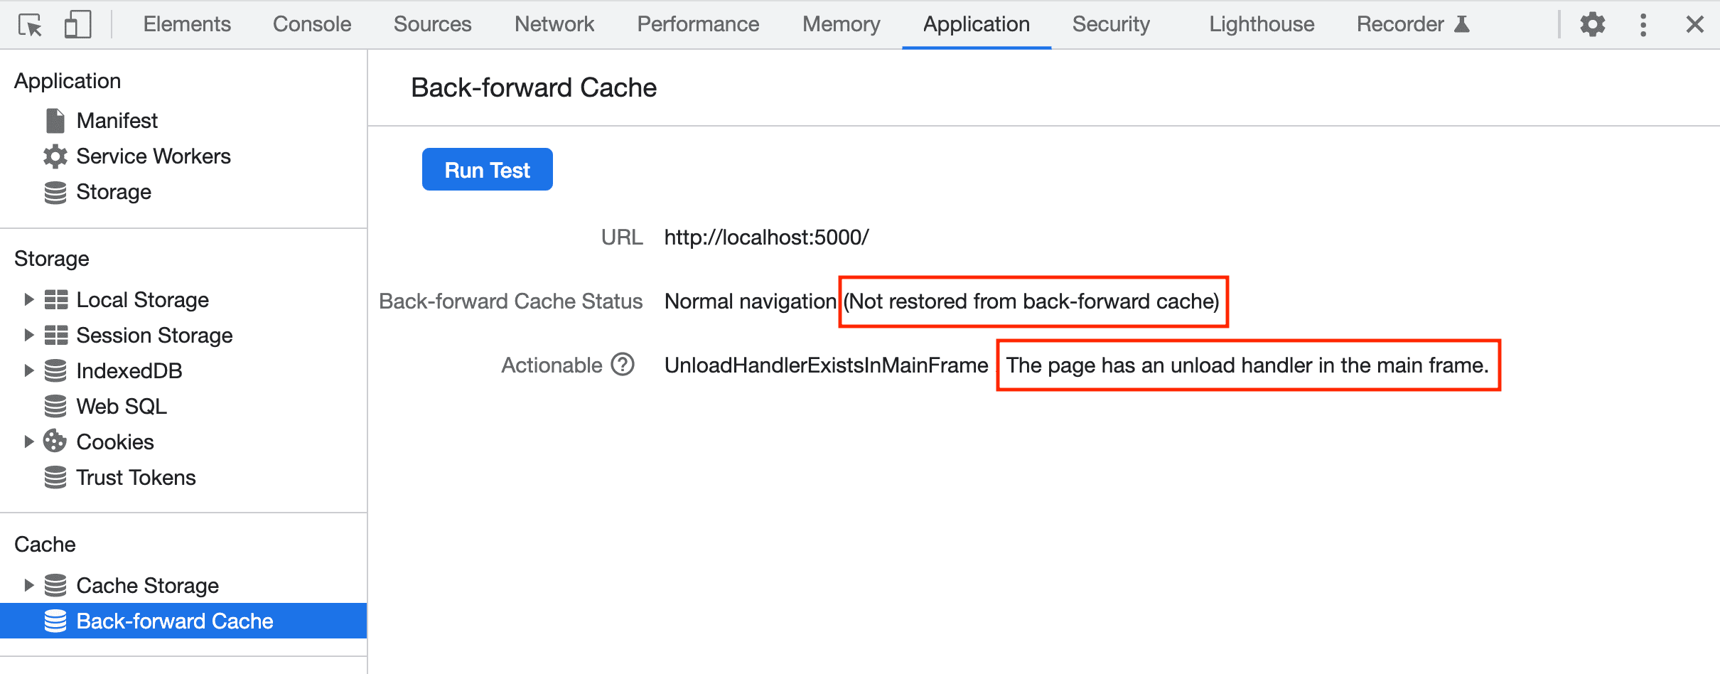Click the Recorder flask icon
This screenshot has width=1720, height=674.
click(1461, 23)
